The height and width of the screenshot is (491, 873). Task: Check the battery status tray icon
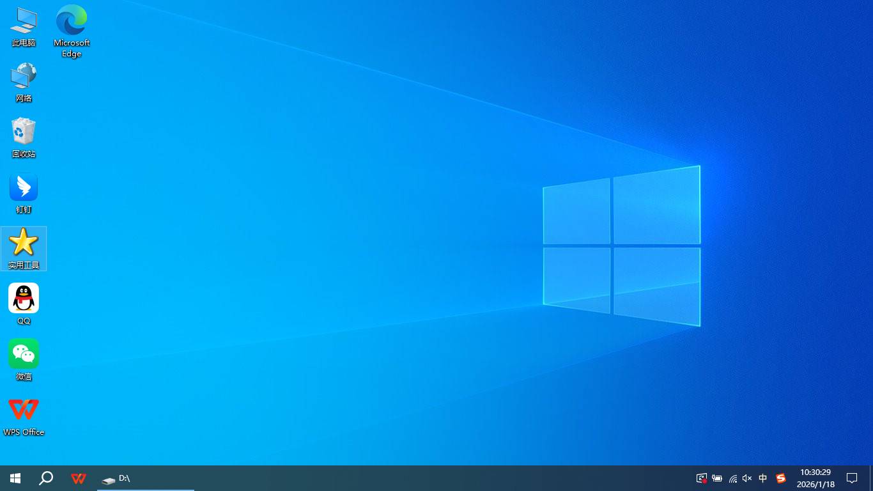717,478
